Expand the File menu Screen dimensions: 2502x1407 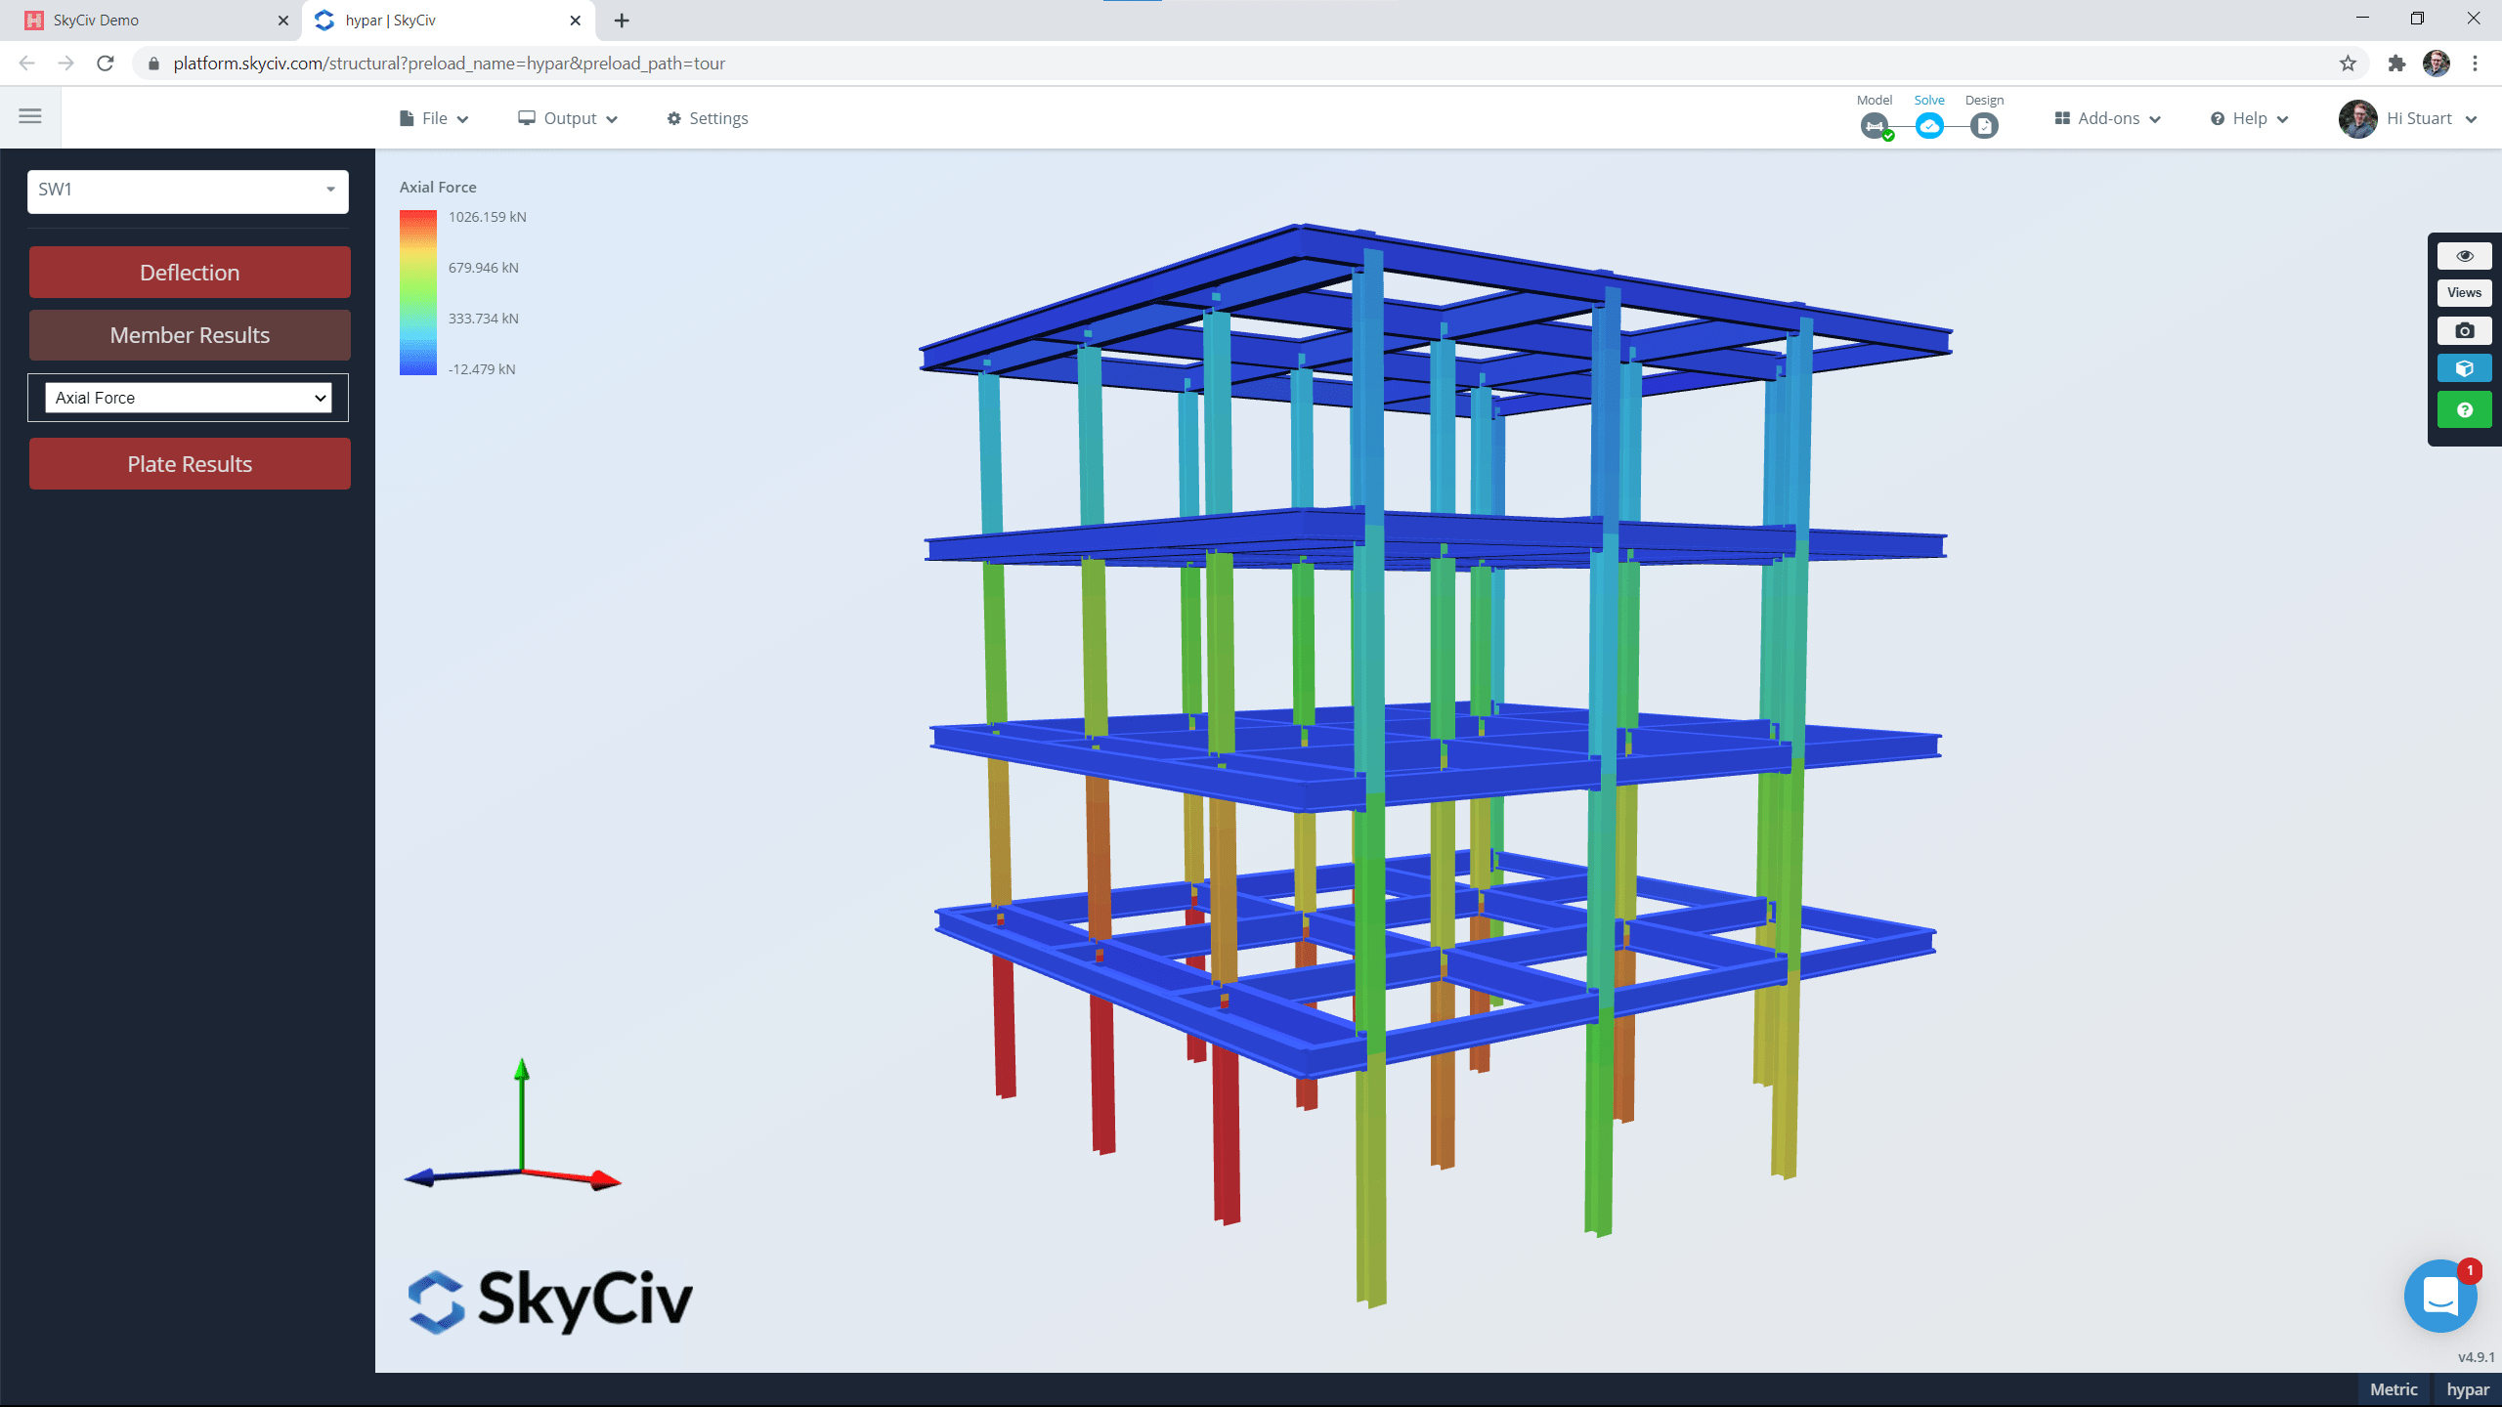tap(433, 117)
